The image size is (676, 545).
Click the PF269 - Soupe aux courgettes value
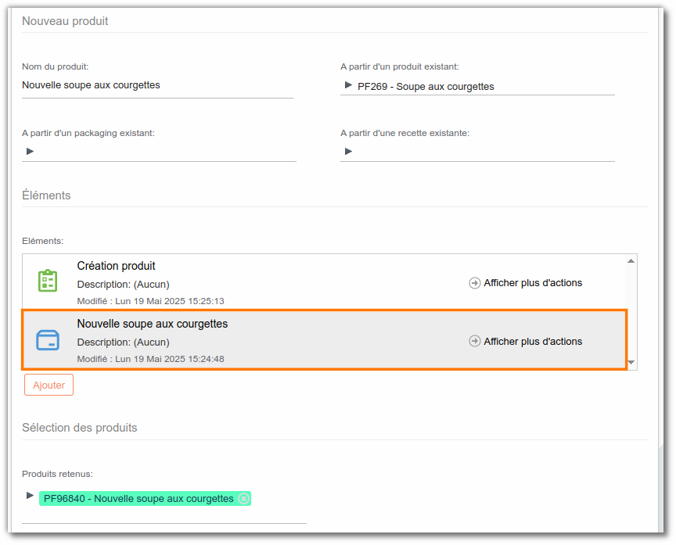(426, 87)
